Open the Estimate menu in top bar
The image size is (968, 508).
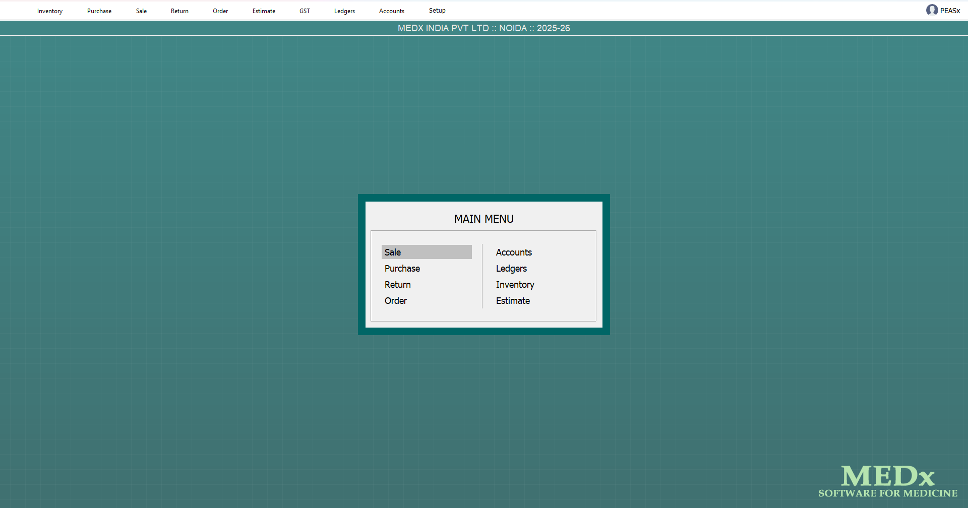coord(264,11)
